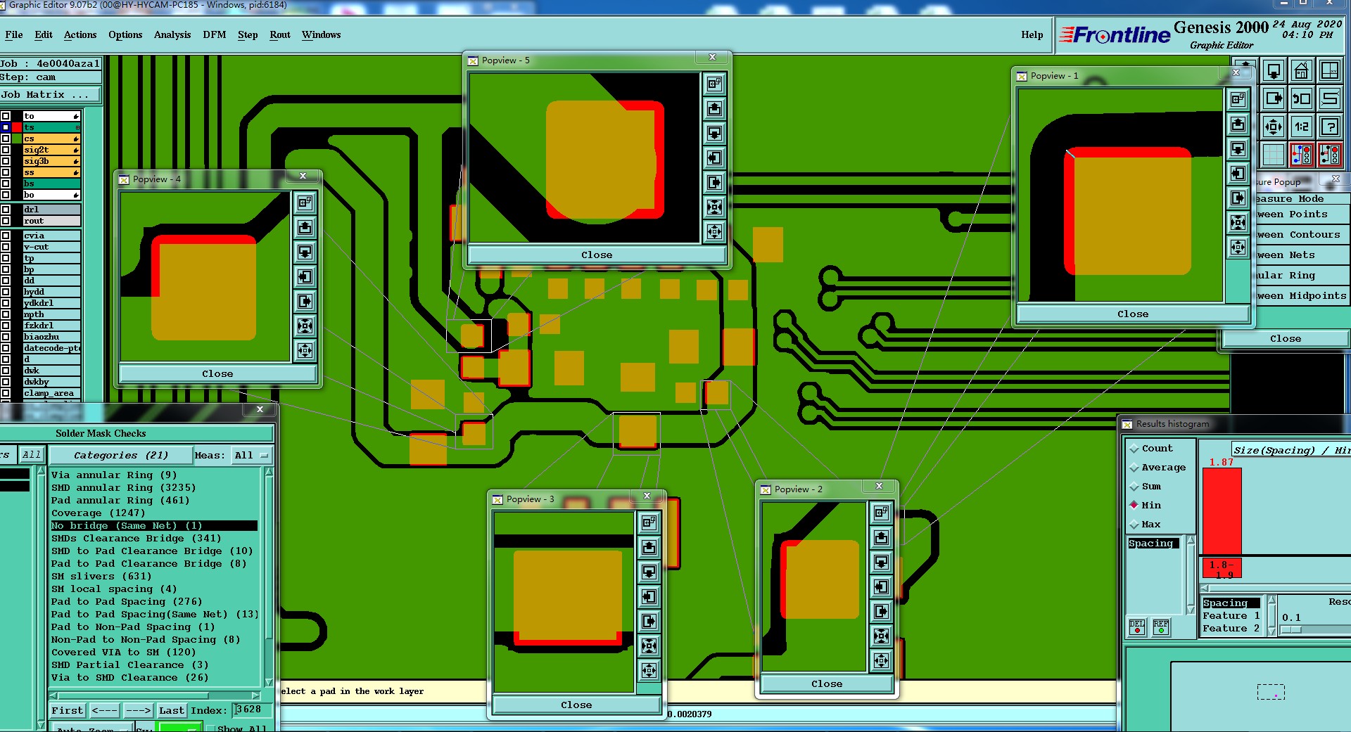Click the box with right arrow icon

pyautogui.click(x=1274, y=99)
